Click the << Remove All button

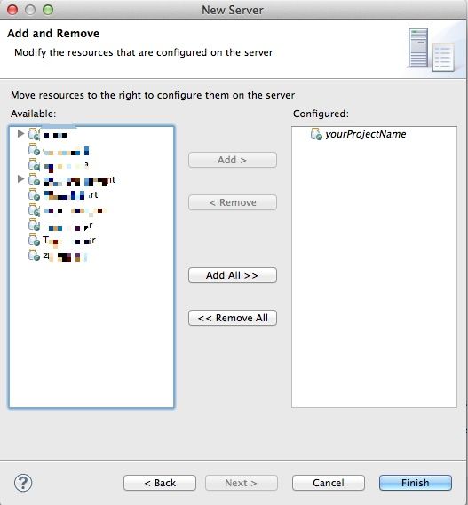click(233, 318)
